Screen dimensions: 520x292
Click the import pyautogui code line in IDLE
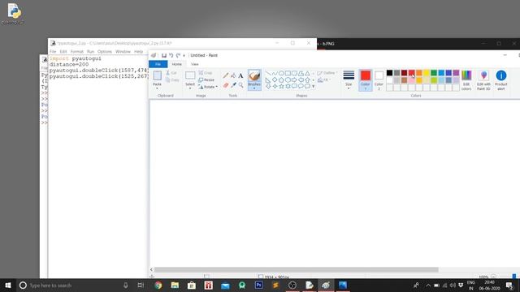pyautogui.click(x=76, y=58)
